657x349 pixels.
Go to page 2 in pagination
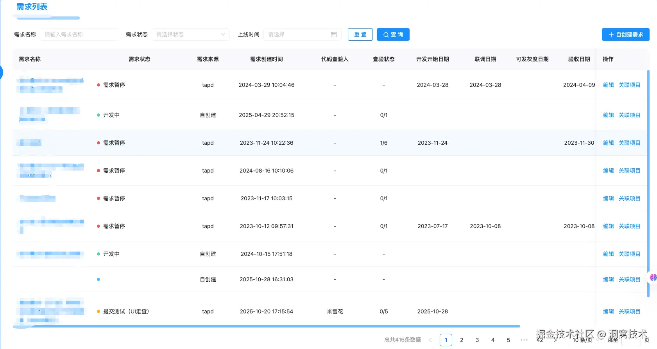pyautogui.click(x=462, y=340)
